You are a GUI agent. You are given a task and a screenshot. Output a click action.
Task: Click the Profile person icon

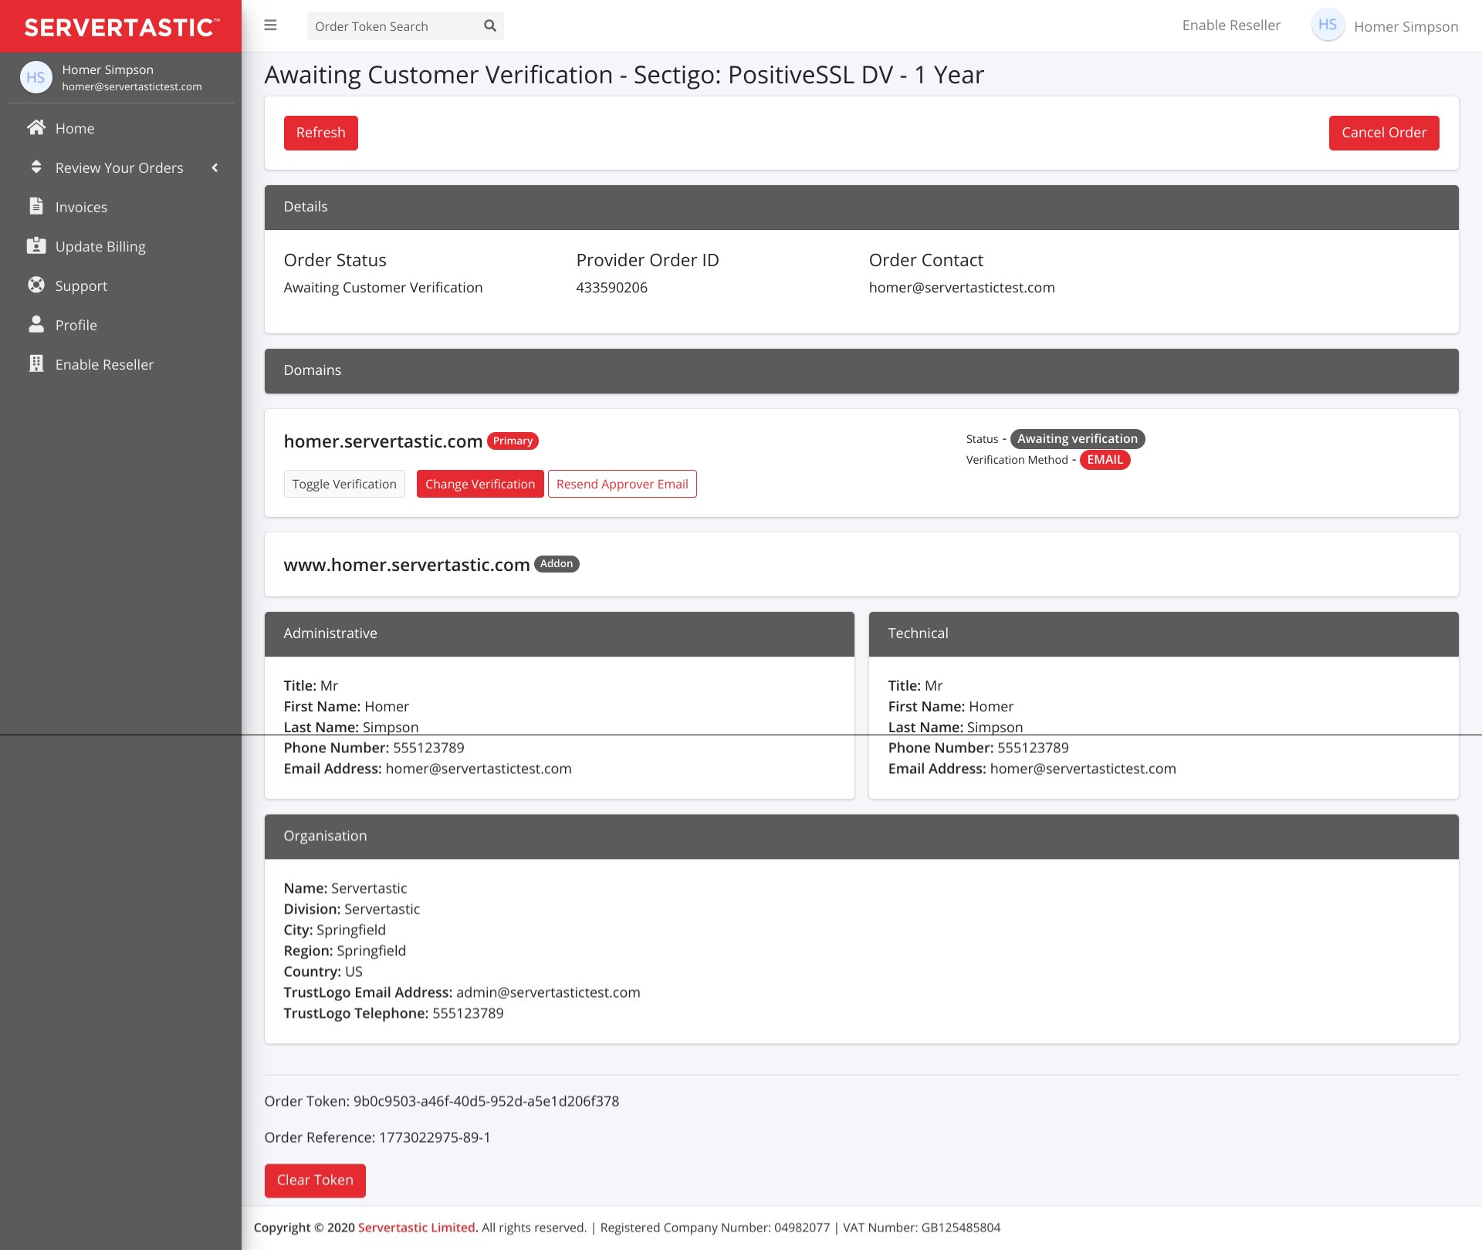(36, 325)
